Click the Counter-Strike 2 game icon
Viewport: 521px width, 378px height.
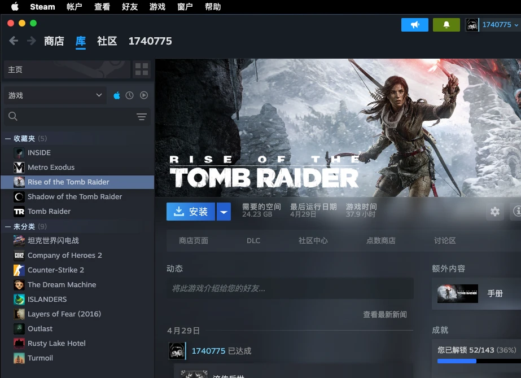tap(19, 270)
